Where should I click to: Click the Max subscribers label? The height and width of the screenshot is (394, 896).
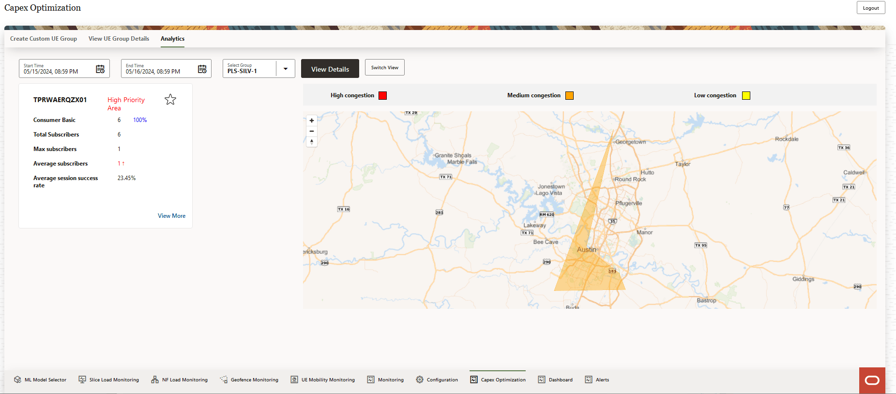coord(55,149)
